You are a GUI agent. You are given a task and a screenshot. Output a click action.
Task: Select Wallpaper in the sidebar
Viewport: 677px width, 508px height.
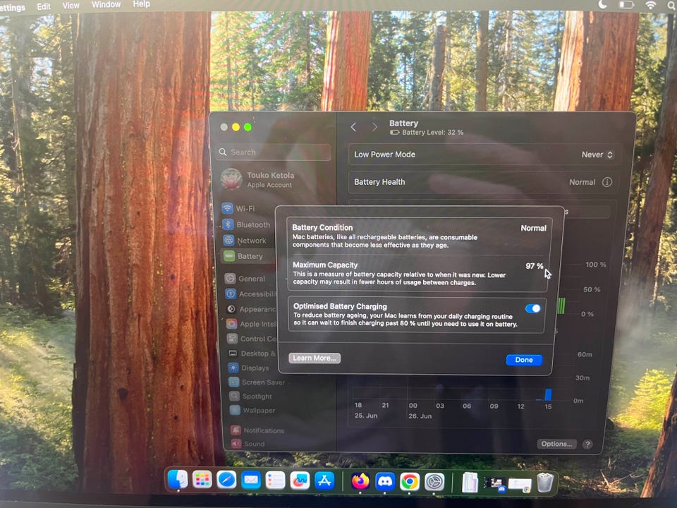click(253, 411)
